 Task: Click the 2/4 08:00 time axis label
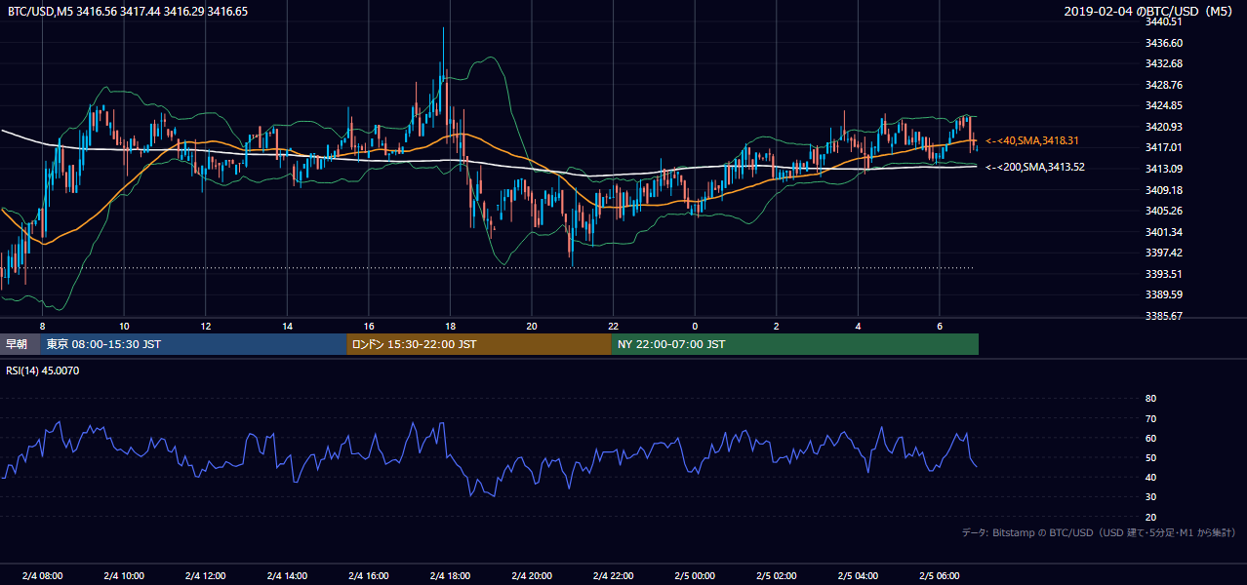[42, 575]
